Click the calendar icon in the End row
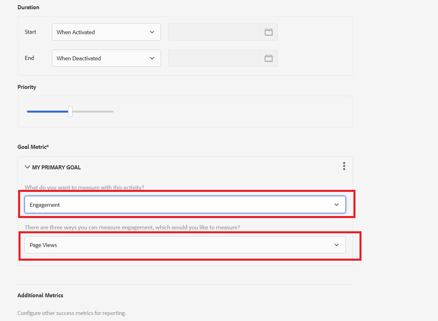Image resolution: width=438 pixels, height=321 pixels. coord(269,58)
